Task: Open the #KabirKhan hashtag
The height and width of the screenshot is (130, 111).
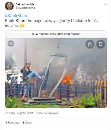Action: (16, 16)
